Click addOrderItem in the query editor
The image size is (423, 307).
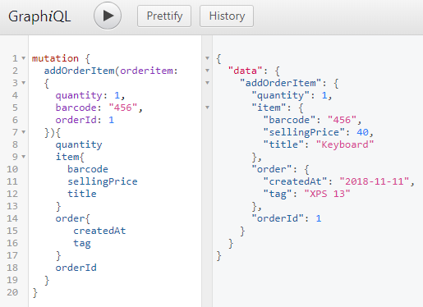point(79,71)
